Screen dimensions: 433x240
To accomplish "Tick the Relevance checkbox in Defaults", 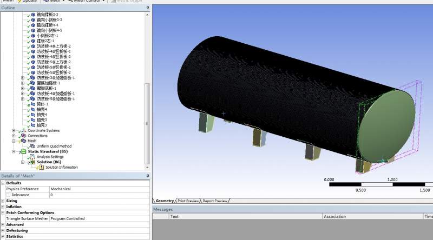I will (x=8, y=195).
